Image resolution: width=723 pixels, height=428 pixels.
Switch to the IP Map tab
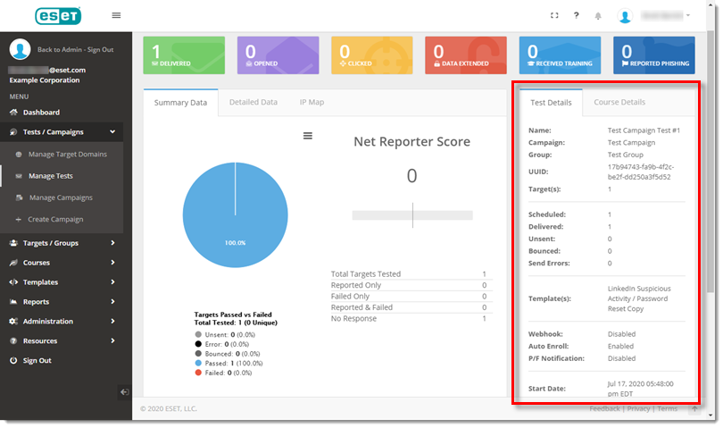click(x=312, y=102)
